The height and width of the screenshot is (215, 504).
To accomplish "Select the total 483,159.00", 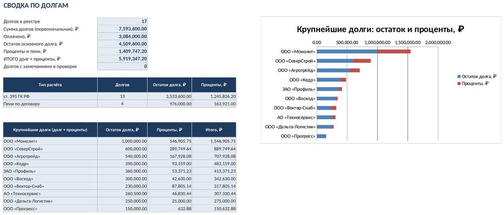I will pos(214,164).
